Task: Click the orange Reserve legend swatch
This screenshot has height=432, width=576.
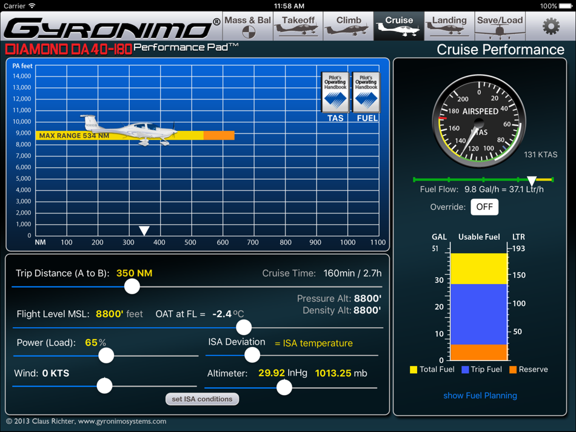Action: click(513, 370)
